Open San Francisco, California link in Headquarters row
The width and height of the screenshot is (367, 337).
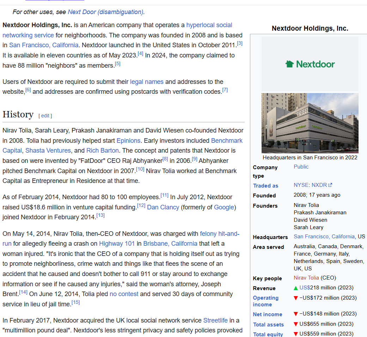(324, 237)
